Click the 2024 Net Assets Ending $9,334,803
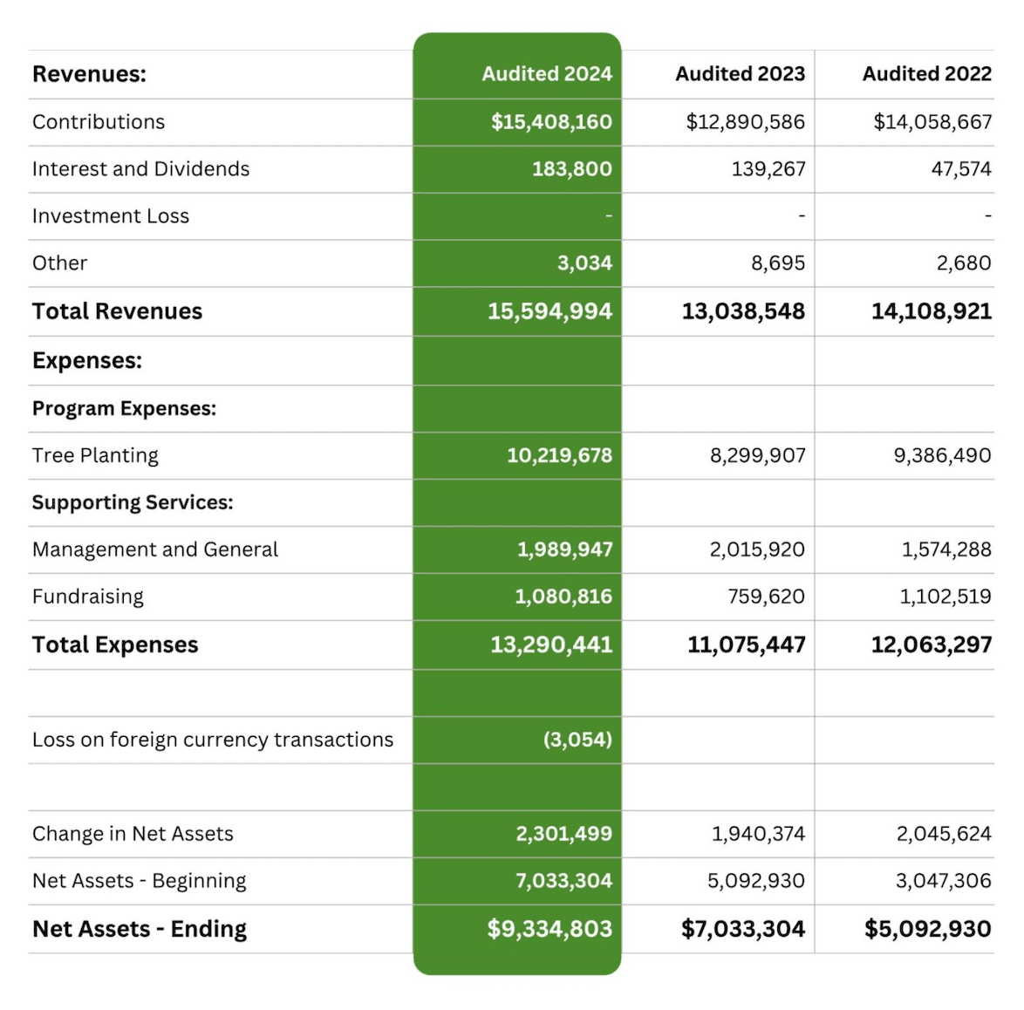Screen dimensions: 1024x1010 (550, 929)
